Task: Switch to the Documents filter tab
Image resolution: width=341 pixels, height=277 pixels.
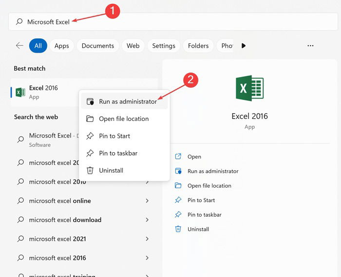Action: point(98,46)
